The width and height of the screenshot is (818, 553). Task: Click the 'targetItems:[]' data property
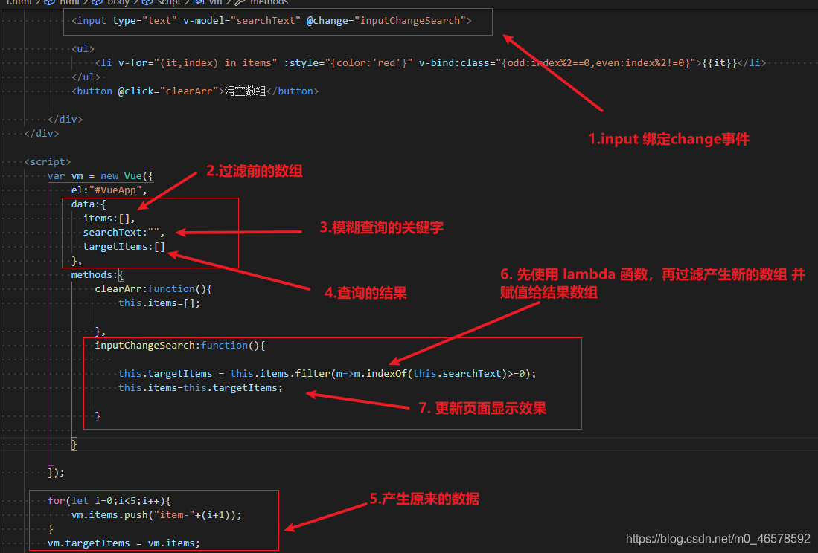[x=124, y=246]
